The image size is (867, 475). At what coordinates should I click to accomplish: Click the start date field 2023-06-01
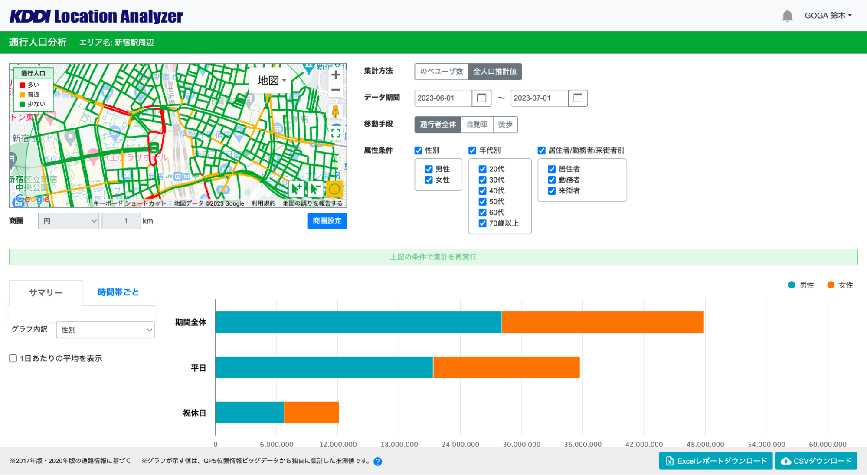pyautogui.click(x=443, y=98)
